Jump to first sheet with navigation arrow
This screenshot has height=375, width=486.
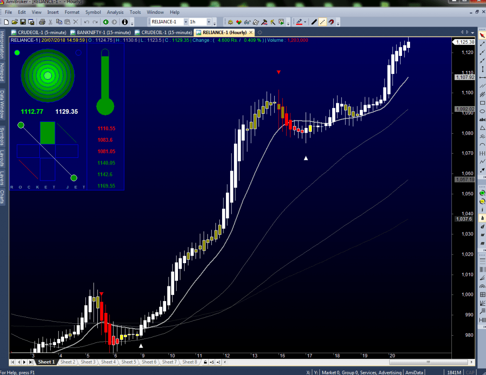coord(13,362)
